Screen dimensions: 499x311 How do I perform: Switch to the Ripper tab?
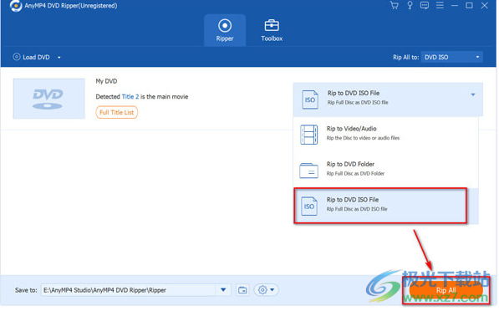point(225,30)
